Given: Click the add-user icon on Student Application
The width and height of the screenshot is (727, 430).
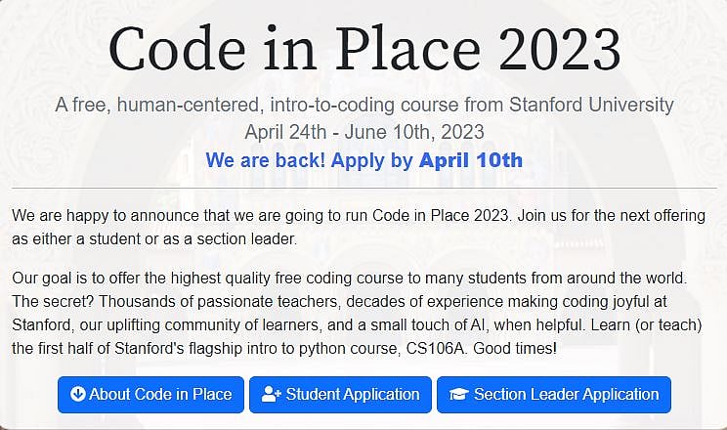Looking at the screenshot, I should [272, 395].
